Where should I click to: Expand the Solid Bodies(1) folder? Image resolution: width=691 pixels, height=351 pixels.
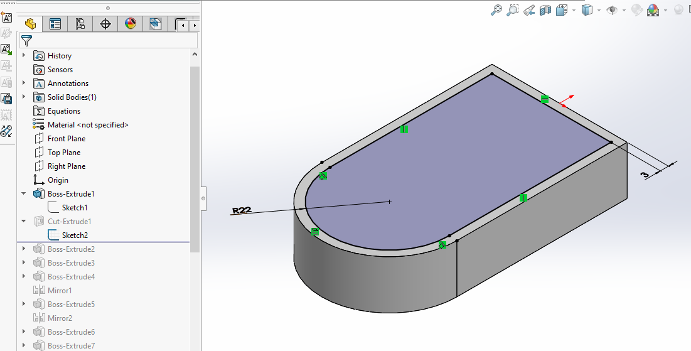(x=24, y=97)
